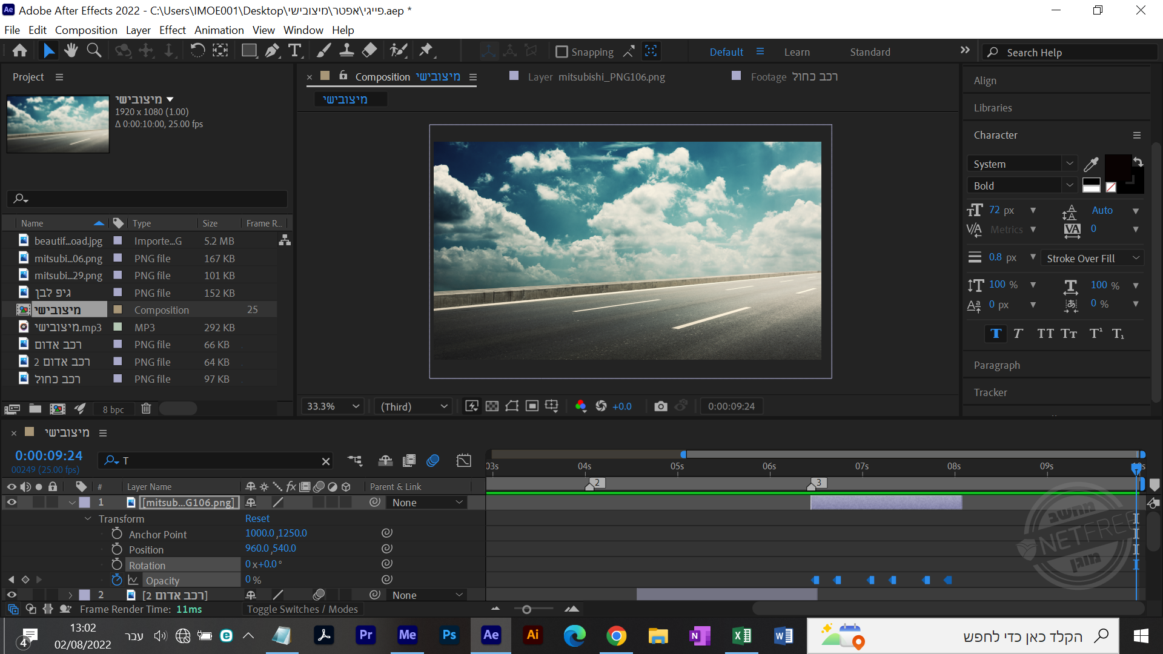The image size is (1163, 654).
Task: Collapse the Transform property group
Action: (x=88, y=519)
